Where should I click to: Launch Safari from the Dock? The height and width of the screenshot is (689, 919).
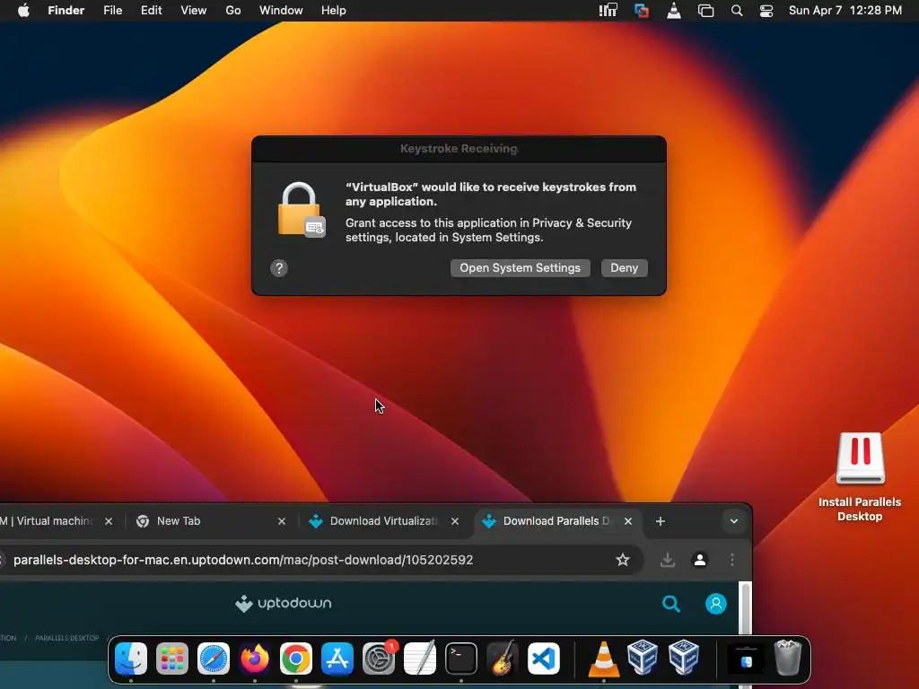(x=214, y=658)
